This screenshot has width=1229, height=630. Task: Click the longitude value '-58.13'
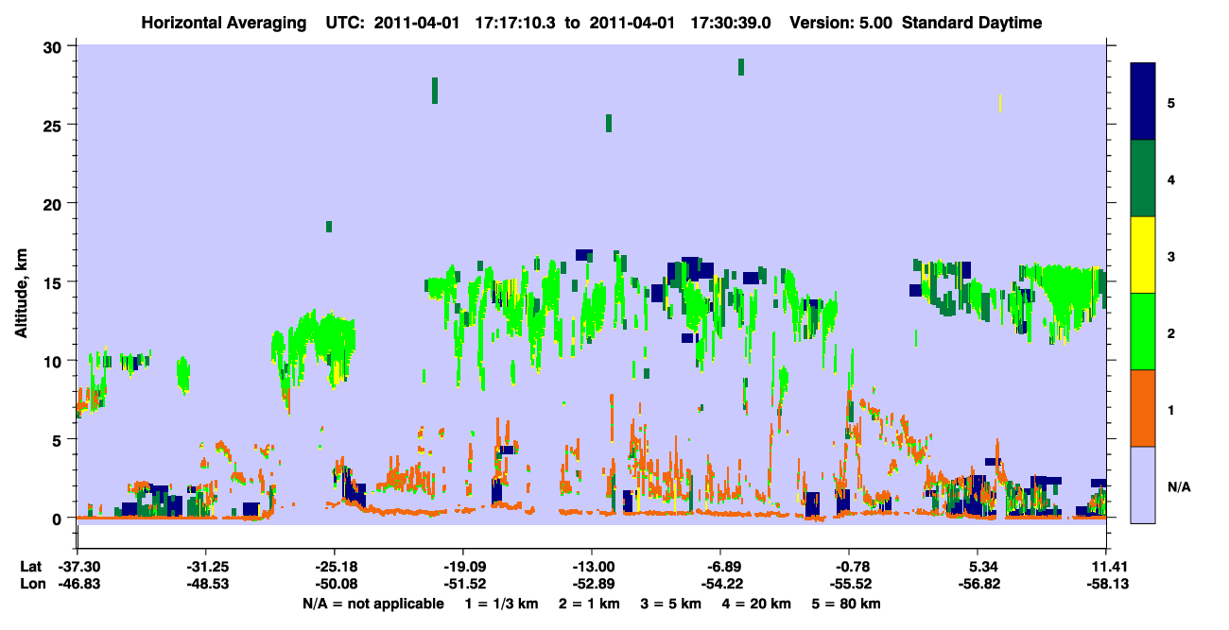click(1107, 584)
